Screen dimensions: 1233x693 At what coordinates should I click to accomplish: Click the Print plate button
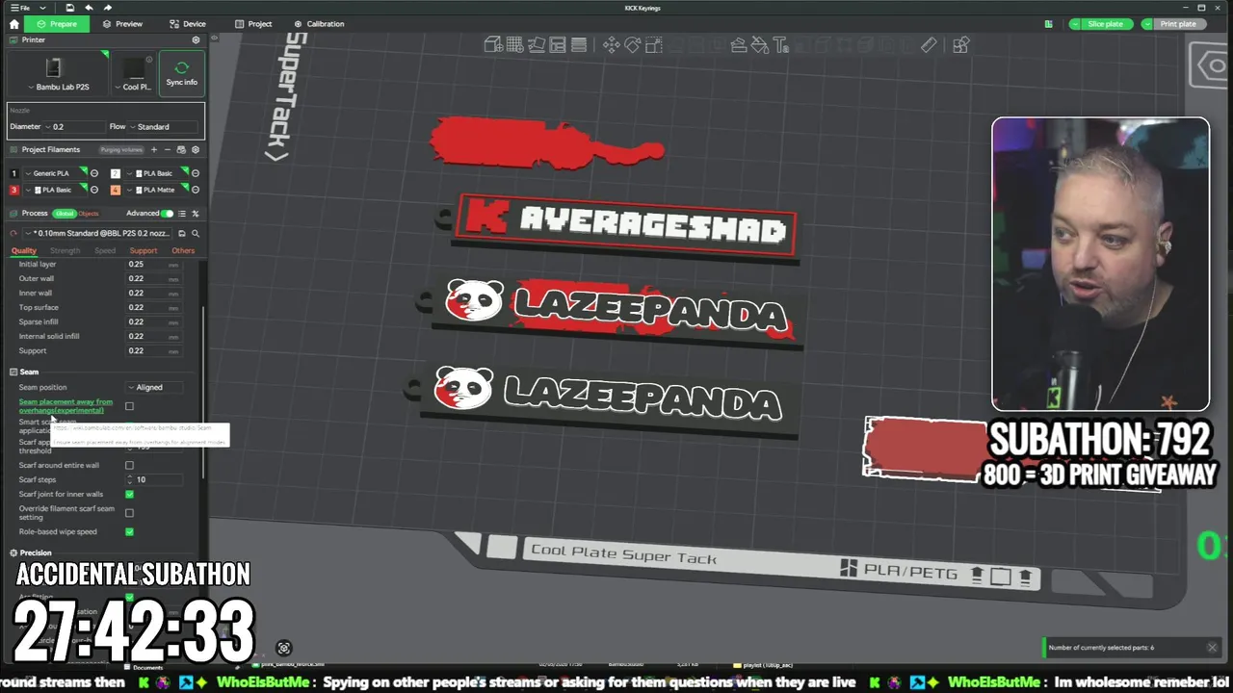coord(1178,24)
